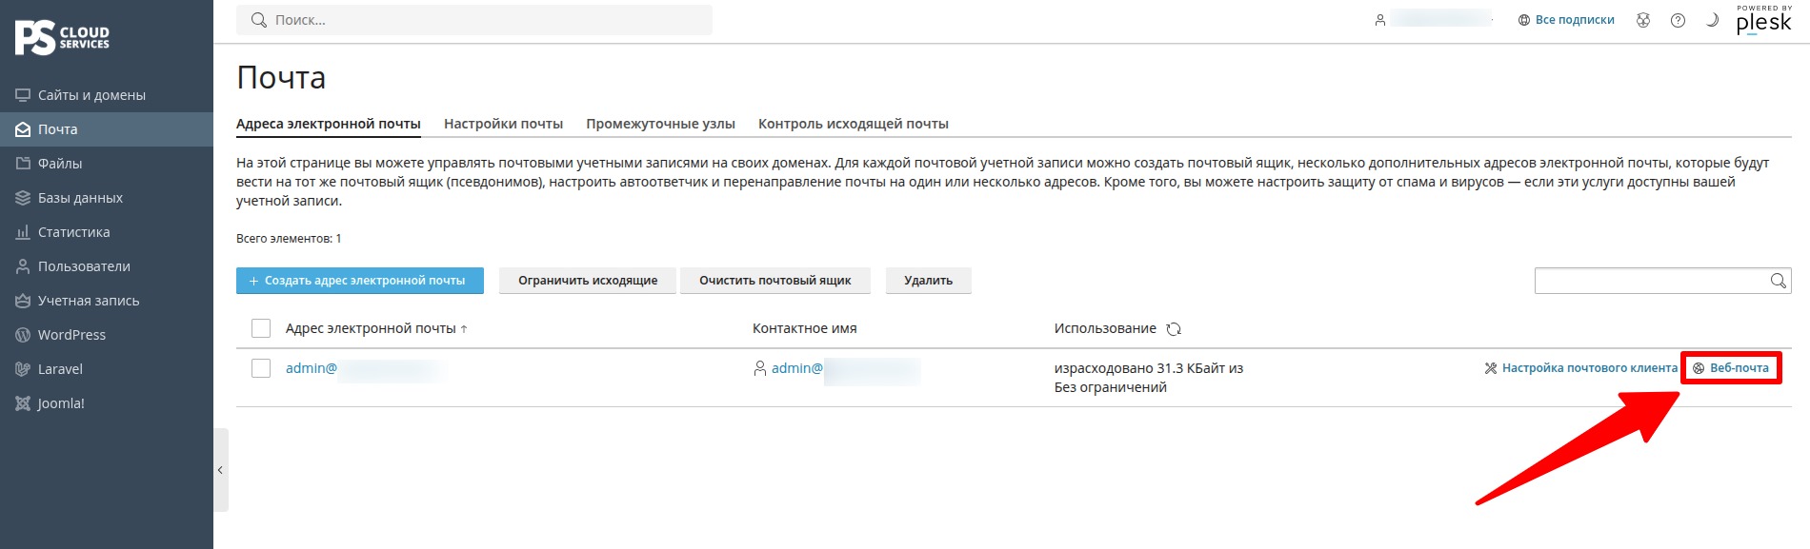Open Все подписки subscriptions selector
1810x549 pixels.
point(1566,20)
